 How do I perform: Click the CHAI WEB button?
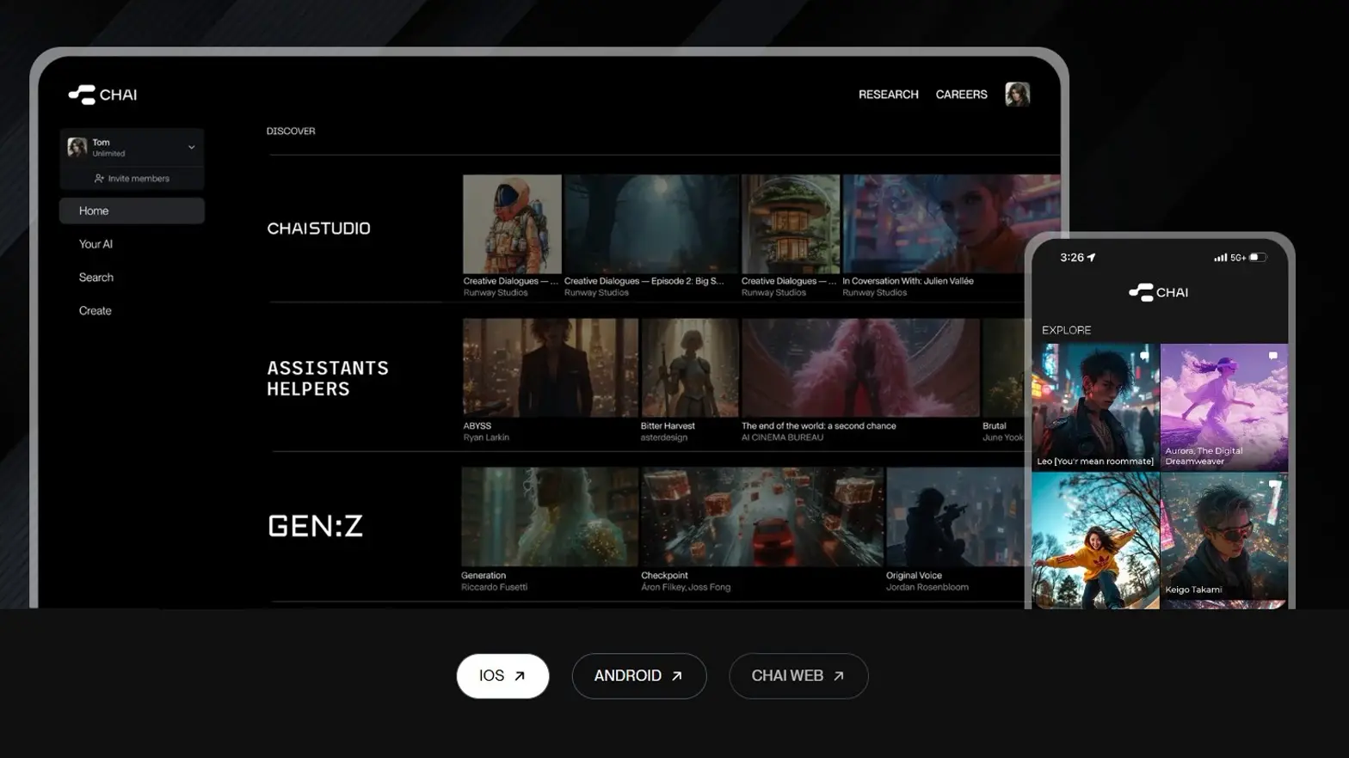pyautogui.click(x=798, y=675)
